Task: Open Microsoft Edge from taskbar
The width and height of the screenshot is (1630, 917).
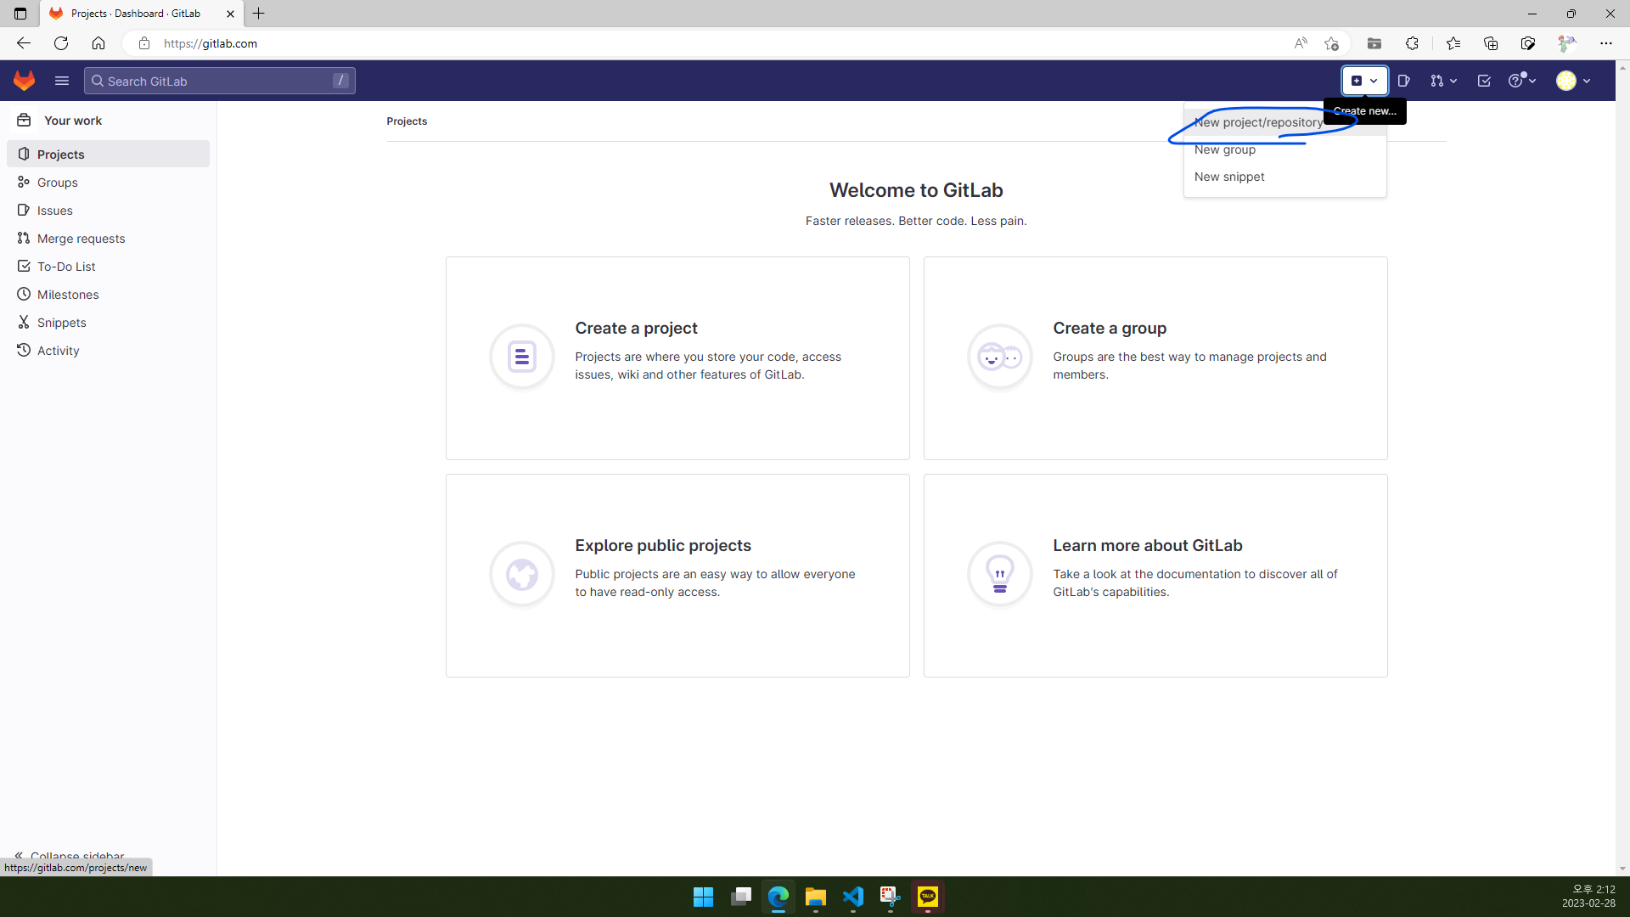Action: [x=778, y=897]
